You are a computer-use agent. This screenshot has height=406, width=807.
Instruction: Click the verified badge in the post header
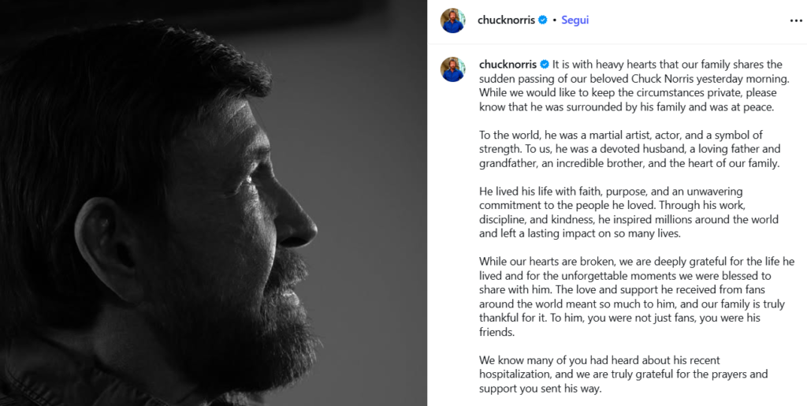coord(543,20)
